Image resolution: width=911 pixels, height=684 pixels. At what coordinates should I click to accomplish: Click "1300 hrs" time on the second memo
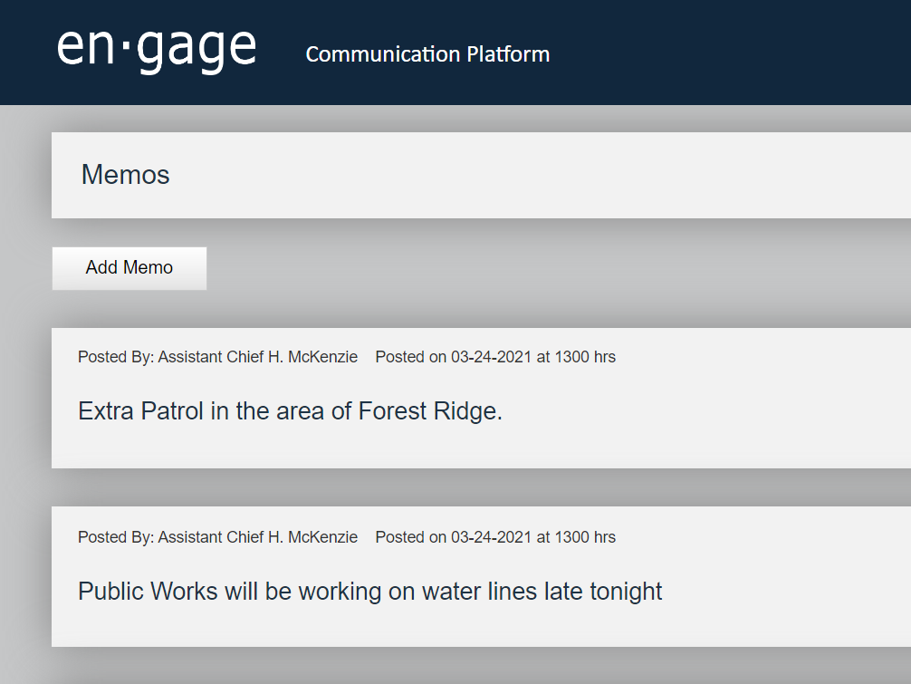(585, 537)
